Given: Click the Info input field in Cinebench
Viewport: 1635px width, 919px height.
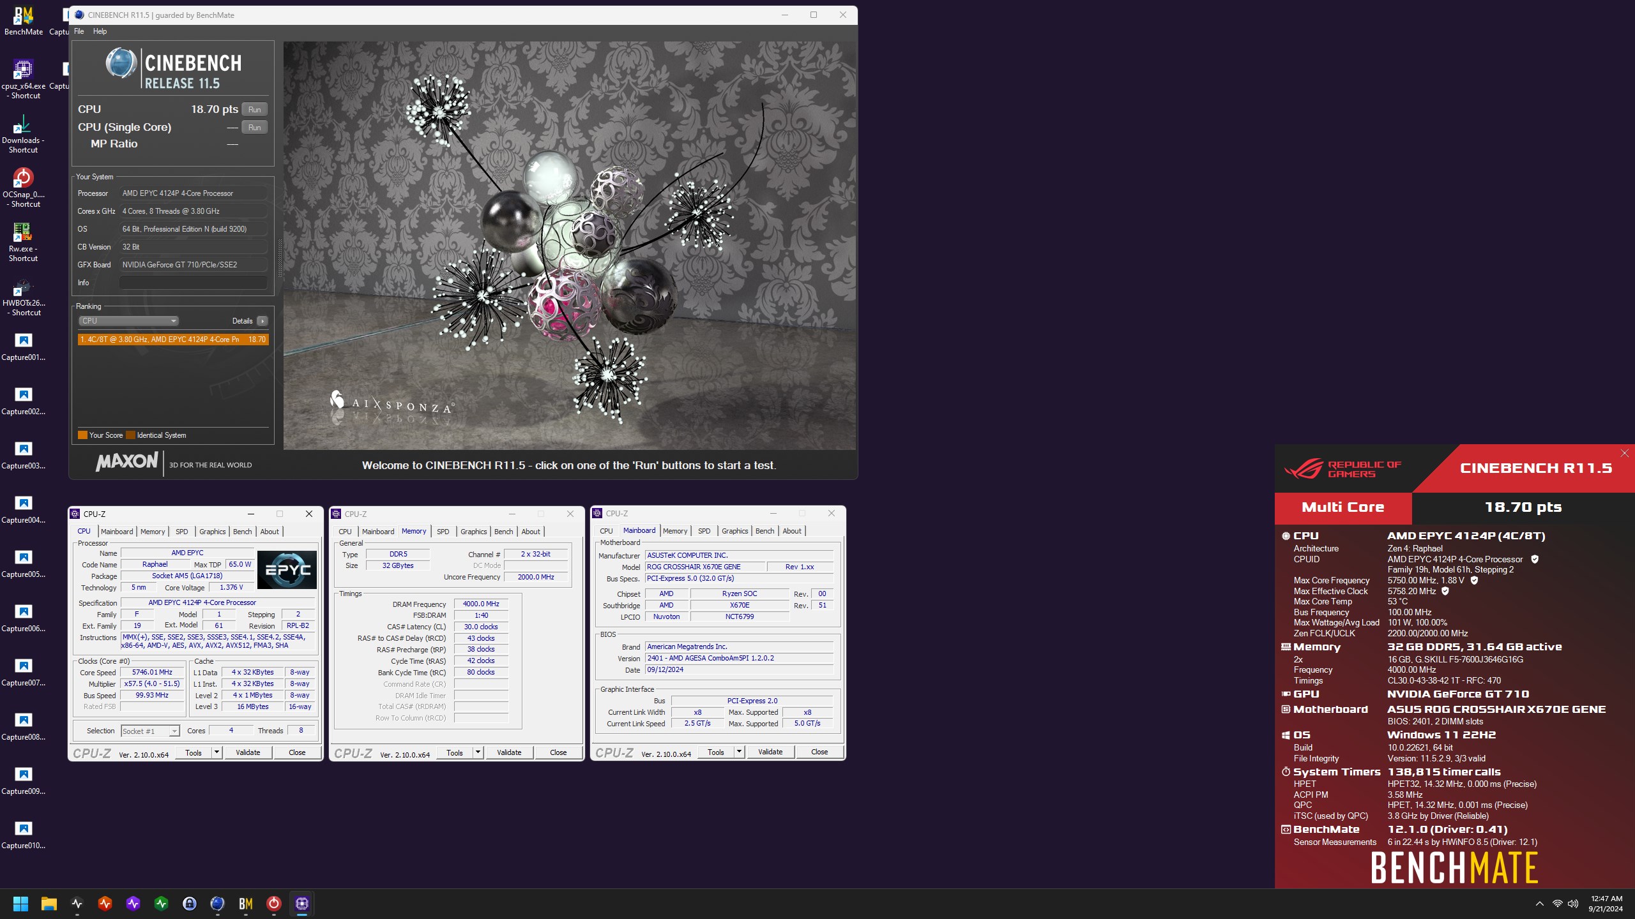Looking at the screenshot, I should [x=194, y=283].
